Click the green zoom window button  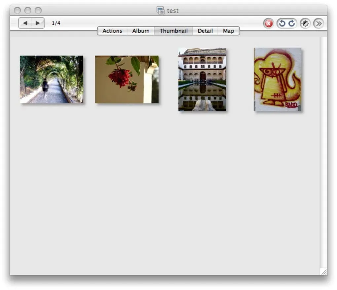point(38,11)
